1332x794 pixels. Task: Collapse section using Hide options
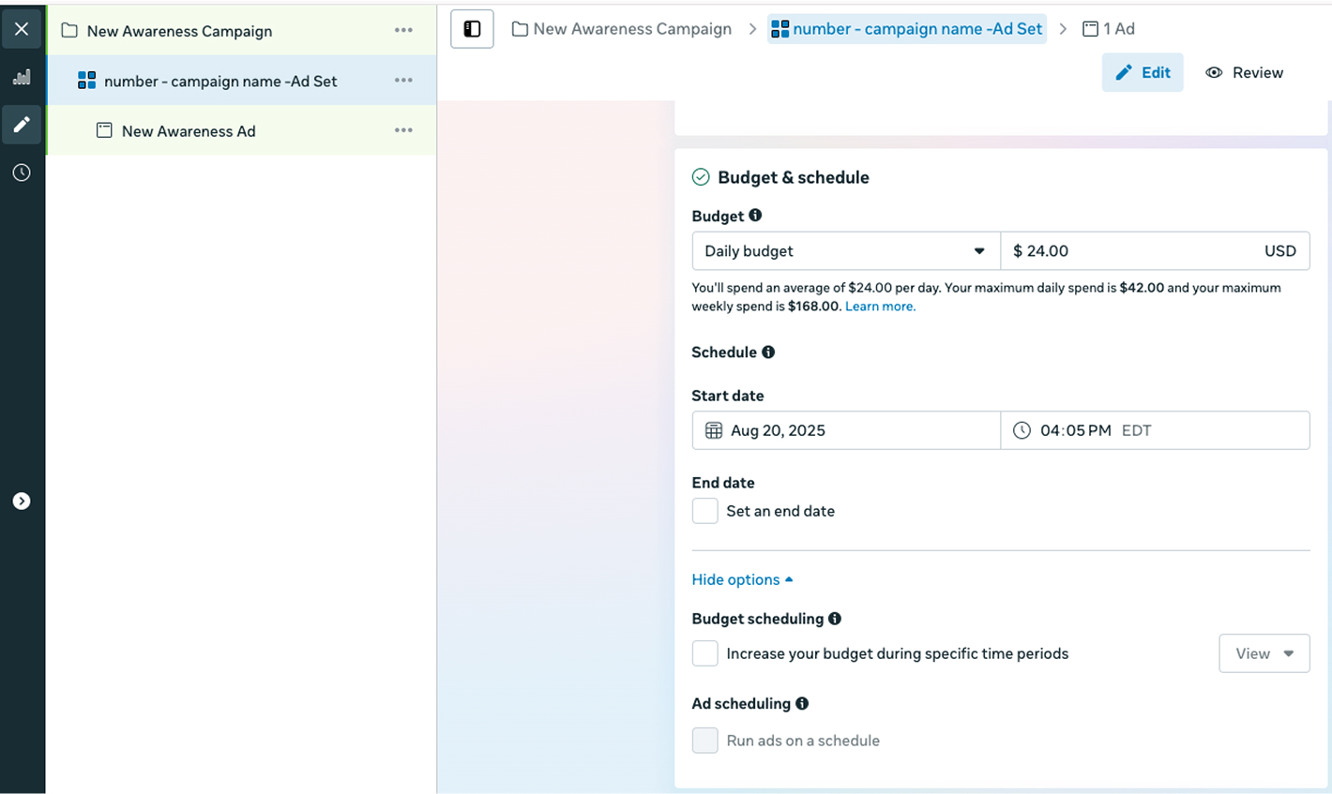[742, 580]
